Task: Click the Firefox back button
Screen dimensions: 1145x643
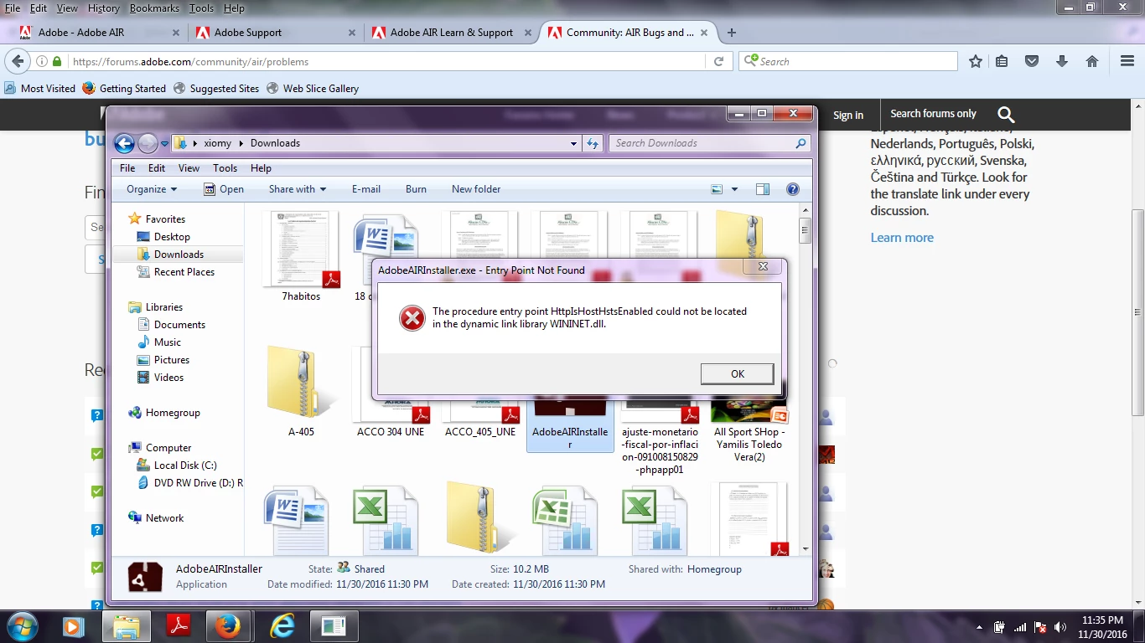Action: (17, 61)
